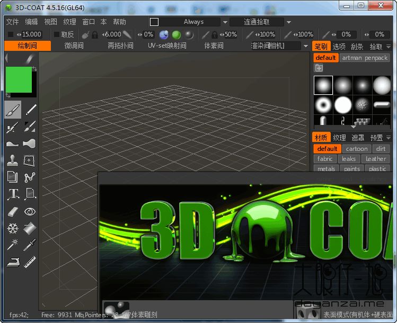Select the Color Picker eyedropper tool
Screen dimensions: 397x323
(x=30, y=245)
